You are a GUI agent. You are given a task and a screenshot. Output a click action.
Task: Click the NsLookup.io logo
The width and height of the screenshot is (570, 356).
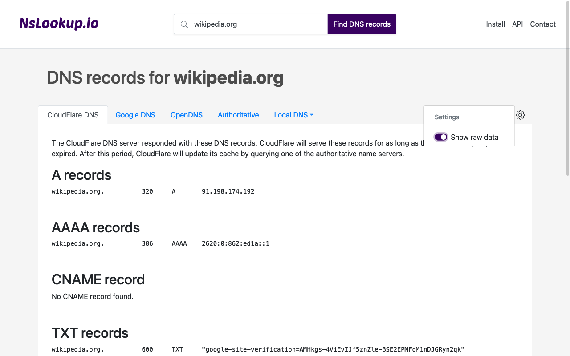pyautogui.click(x=58, y=23)
